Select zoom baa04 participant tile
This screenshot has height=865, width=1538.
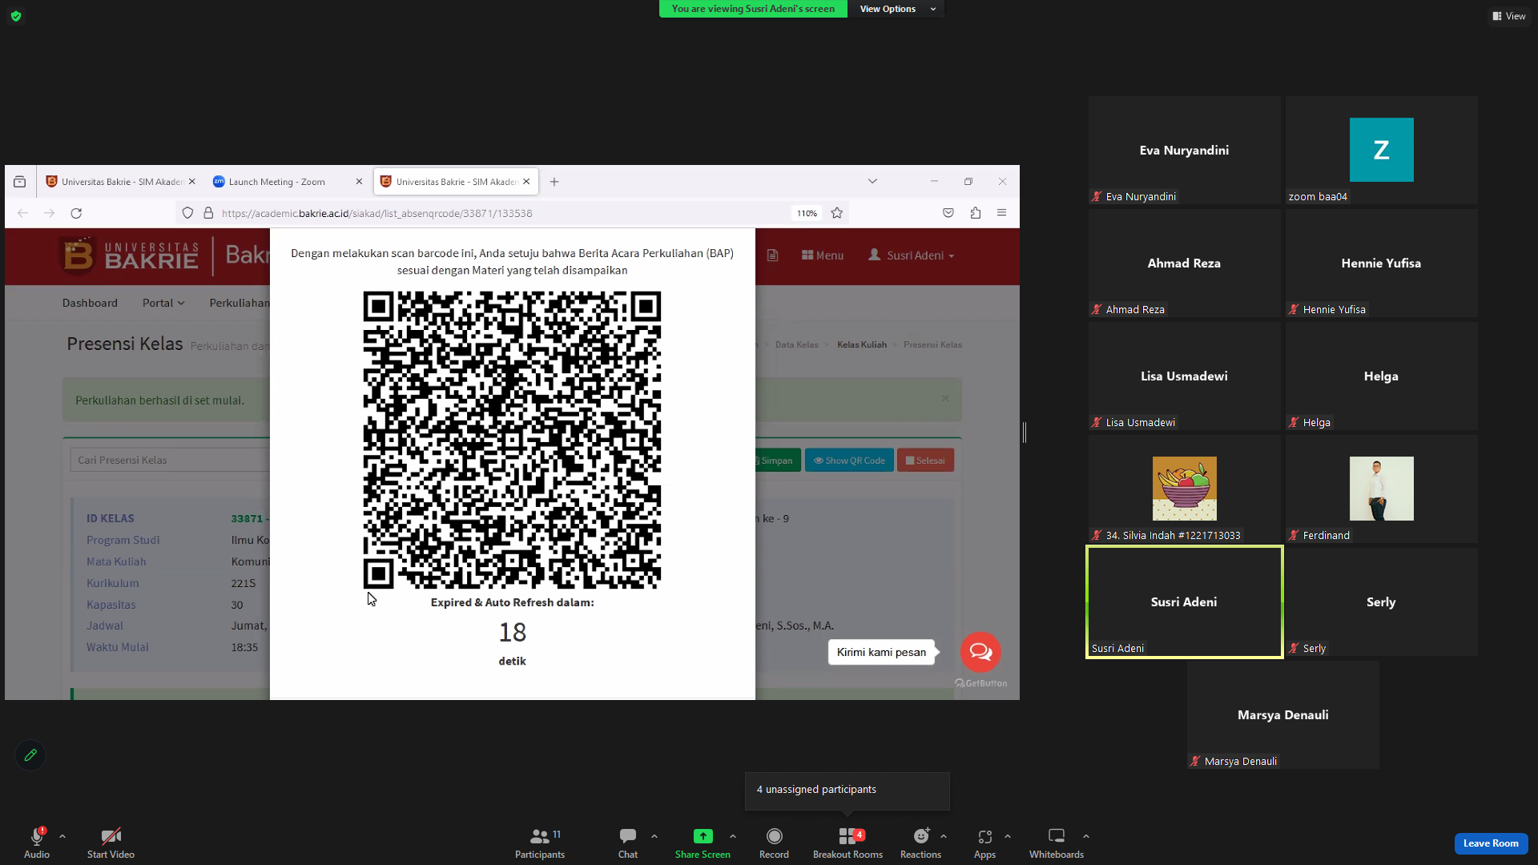coord(1381,150)
